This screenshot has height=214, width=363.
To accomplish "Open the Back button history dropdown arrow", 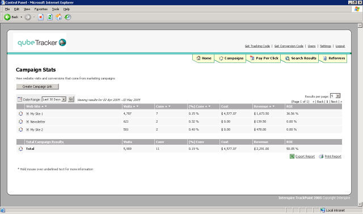I will coord(22,17).
